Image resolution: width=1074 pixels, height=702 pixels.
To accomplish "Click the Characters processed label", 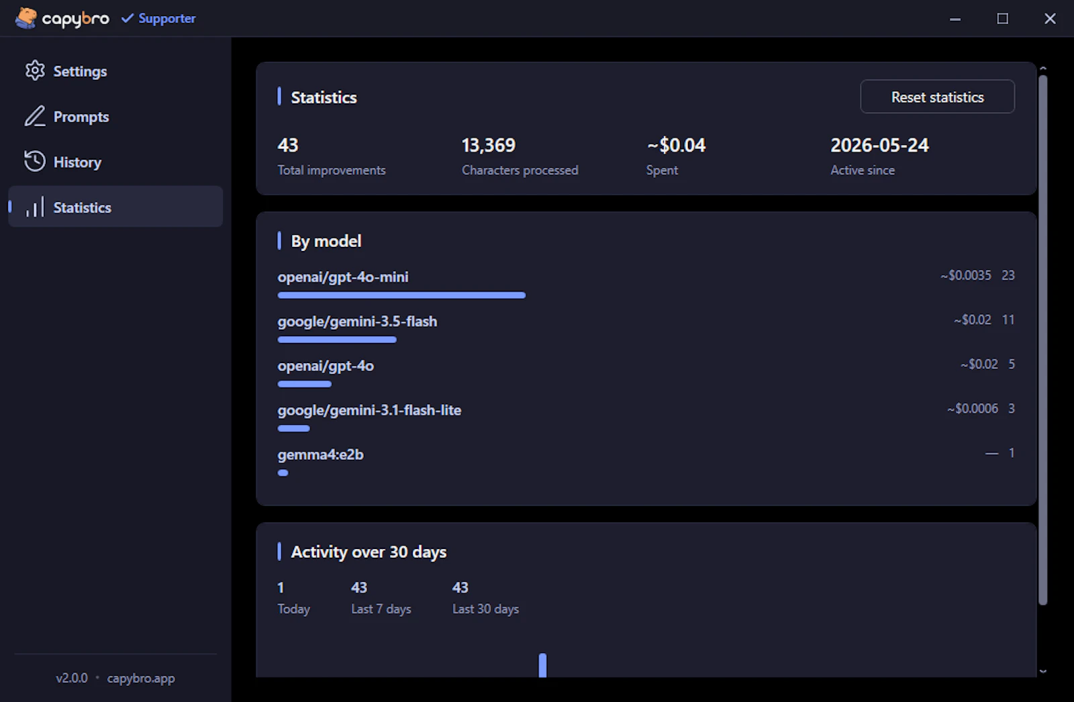I will 520,170.
